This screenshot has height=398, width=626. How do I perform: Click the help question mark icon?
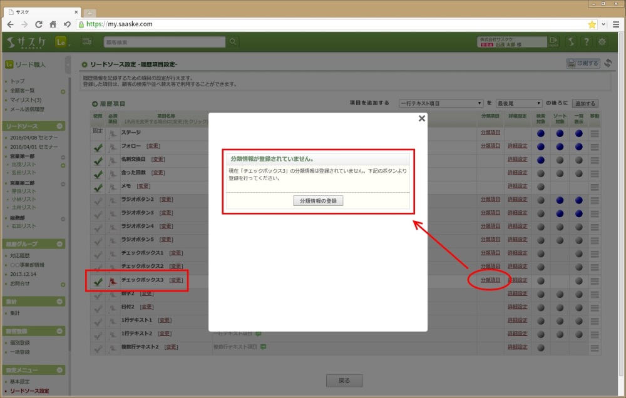click(x=586, y=42)
